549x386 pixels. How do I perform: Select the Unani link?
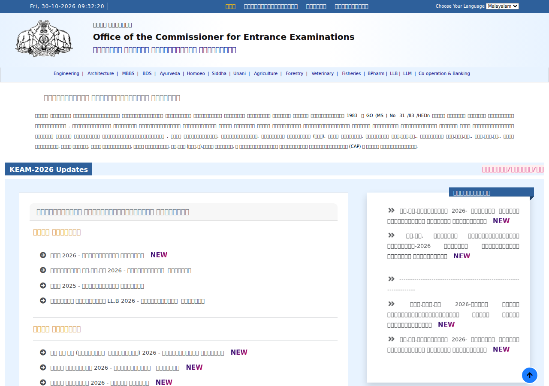240,74
